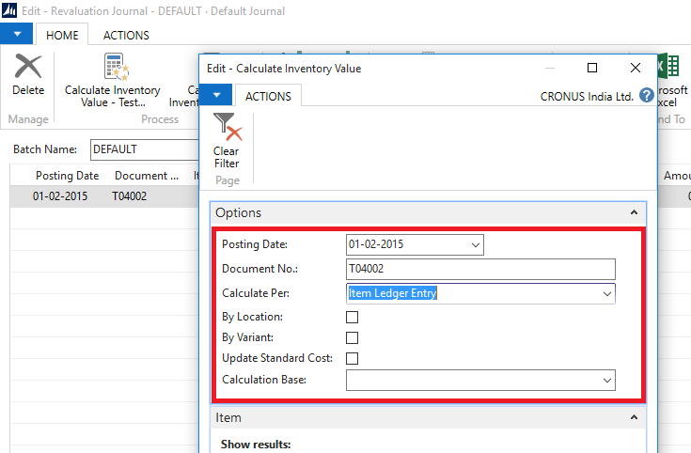Open the dialog's blue application menu dropdown

pos(217,96)
